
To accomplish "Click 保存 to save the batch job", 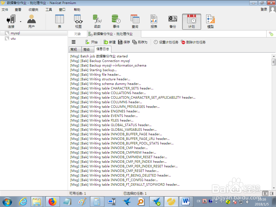I will click(124, 42).
